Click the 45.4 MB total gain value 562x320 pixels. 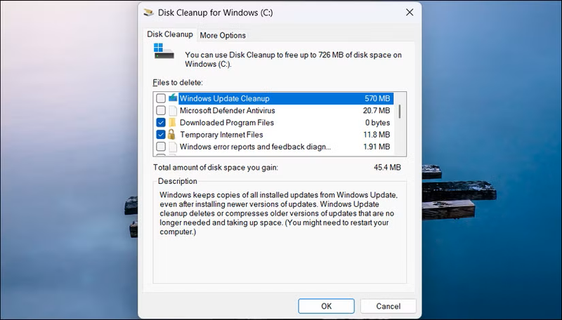(387, 167)
